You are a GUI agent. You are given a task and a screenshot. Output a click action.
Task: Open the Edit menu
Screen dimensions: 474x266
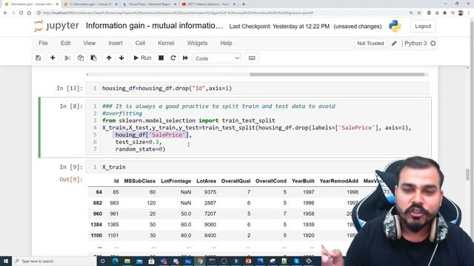click(66, 43)
